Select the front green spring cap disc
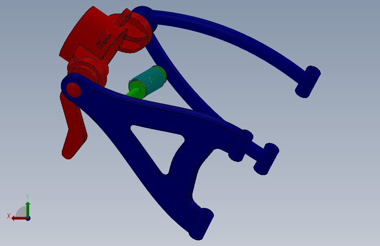The height and width of the screenshot is (246, 380). point(137,90)
